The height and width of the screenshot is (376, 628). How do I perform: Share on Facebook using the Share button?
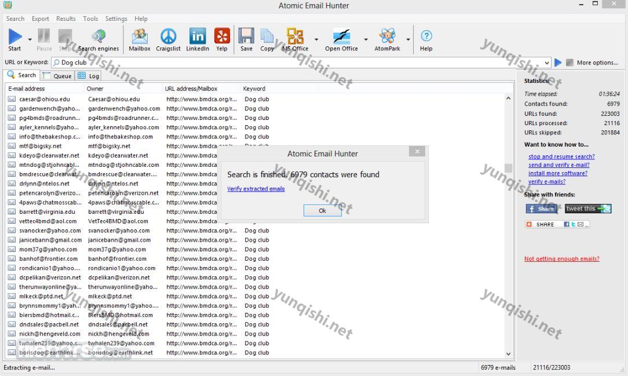(x=542, y=209)
